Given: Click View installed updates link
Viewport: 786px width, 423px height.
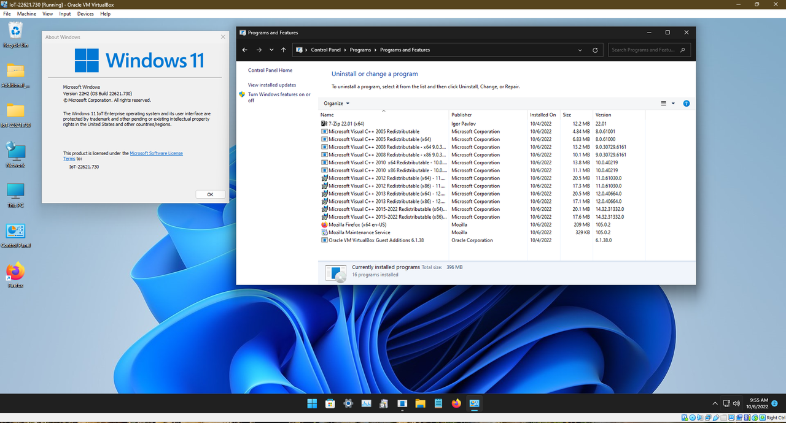Looking at the screenshot, I should pyautogui.click(x=272, y=85).
